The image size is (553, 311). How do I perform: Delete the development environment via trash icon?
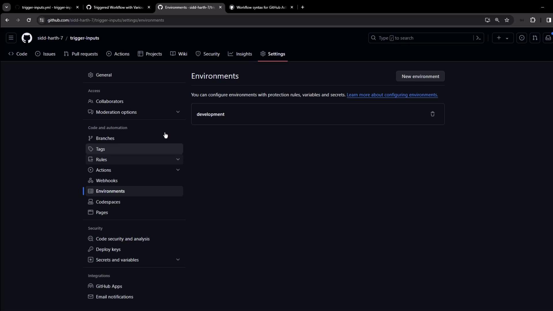click(432, 114)
